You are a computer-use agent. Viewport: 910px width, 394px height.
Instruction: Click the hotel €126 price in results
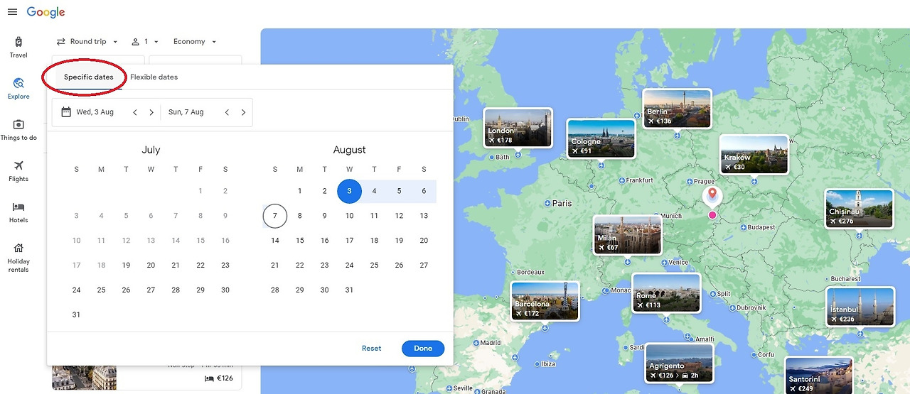(x=220, y=378)
